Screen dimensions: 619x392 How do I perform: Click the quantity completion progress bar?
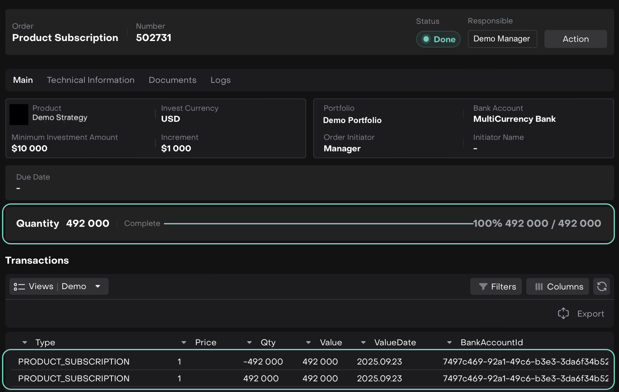point(318,224)
